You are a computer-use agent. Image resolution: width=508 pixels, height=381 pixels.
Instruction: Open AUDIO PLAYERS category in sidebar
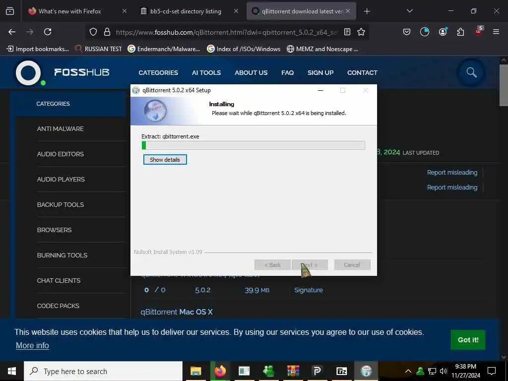pyautogui.click(x=61, y=179)
